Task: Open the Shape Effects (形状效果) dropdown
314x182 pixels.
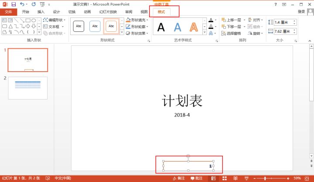Action: 137,33
